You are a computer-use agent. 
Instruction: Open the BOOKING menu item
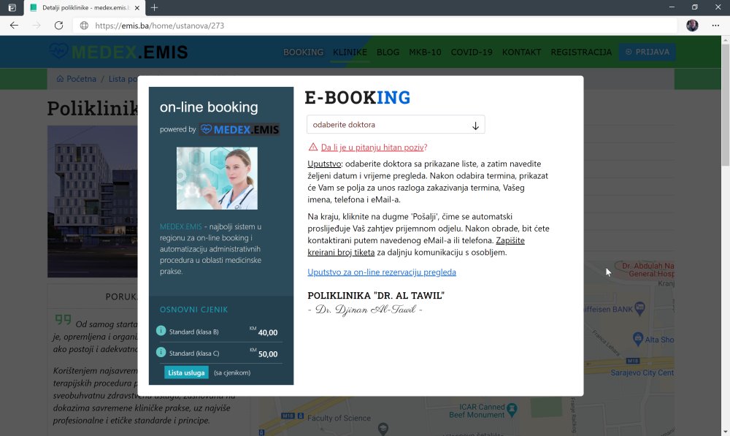303,52
